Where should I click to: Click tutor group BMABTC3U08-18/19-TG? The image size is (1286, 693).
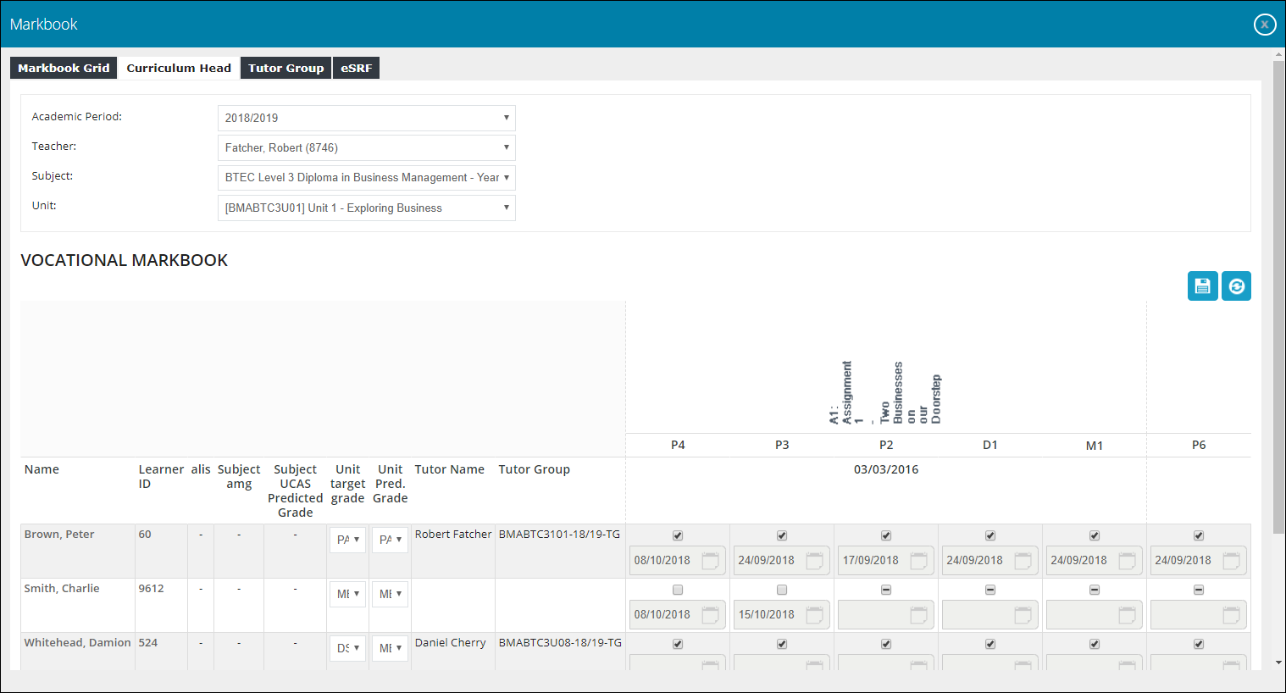pos(560,643)
